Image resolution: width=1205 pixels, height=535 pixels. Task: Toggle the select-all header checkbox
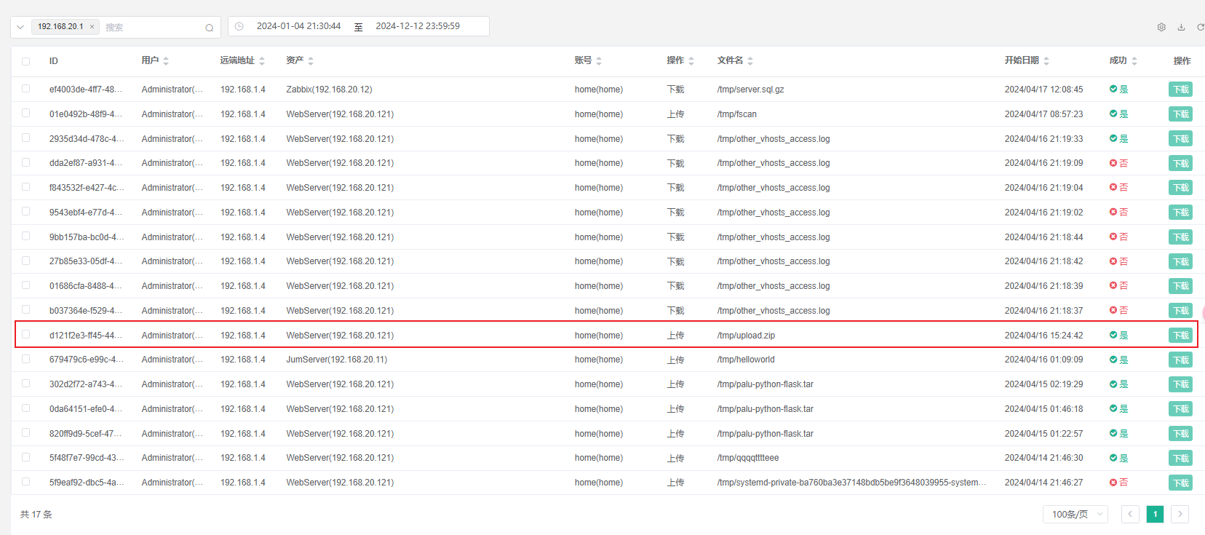pos(26,61)
